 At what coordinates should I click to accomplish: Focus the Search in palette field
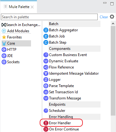click(x=49, y=17)
